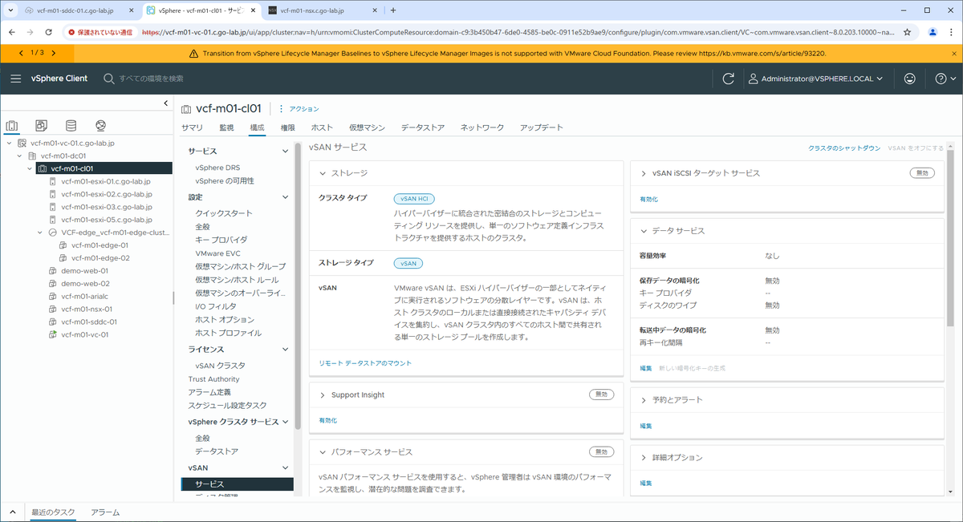Open new browser tab plus button
The height and width of the screenshot is (522, 963).
tap(393, 10)
